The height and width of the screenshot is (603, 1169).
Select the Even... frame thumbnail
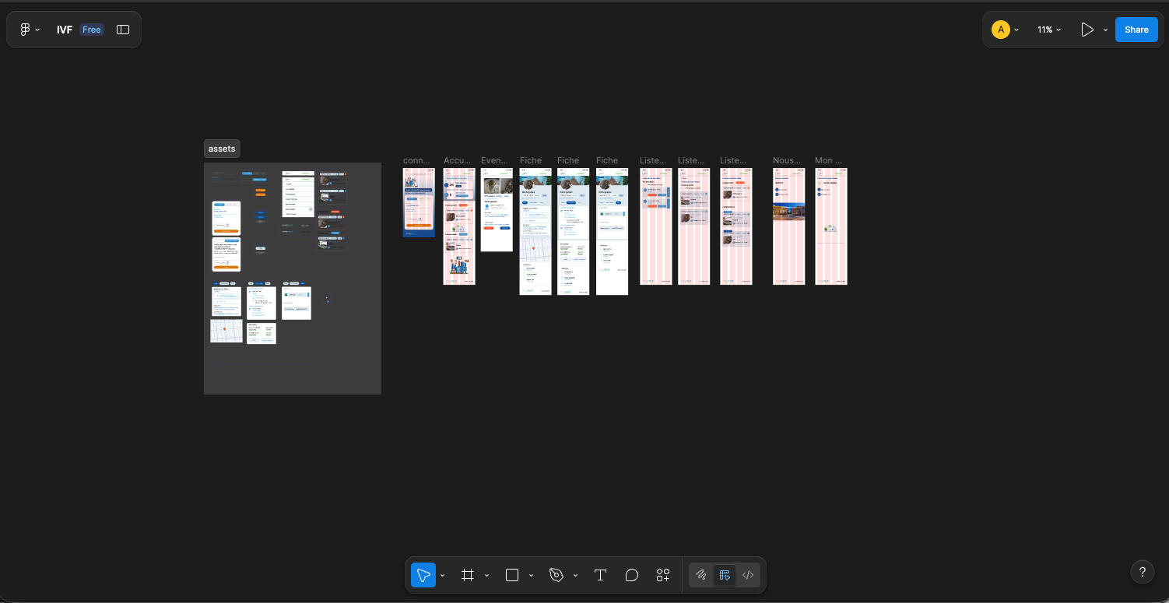(497, 210)
